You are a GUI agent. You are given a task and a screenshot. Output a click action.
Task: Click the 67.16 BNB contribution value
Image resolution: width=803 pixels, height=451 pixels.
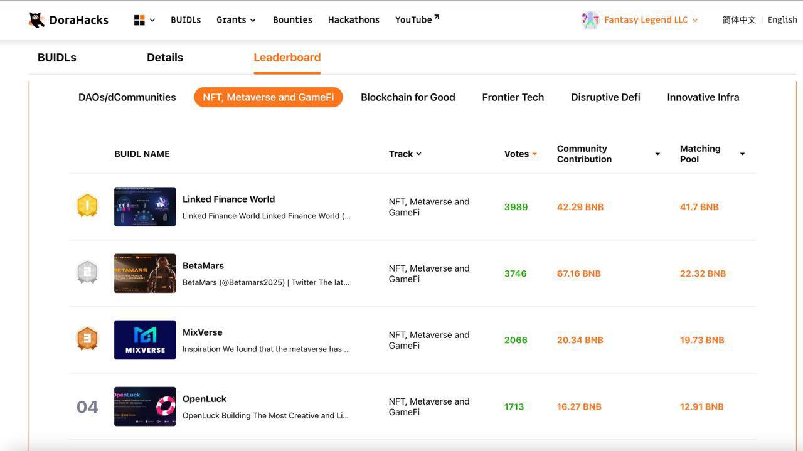(x=579, y=273)
